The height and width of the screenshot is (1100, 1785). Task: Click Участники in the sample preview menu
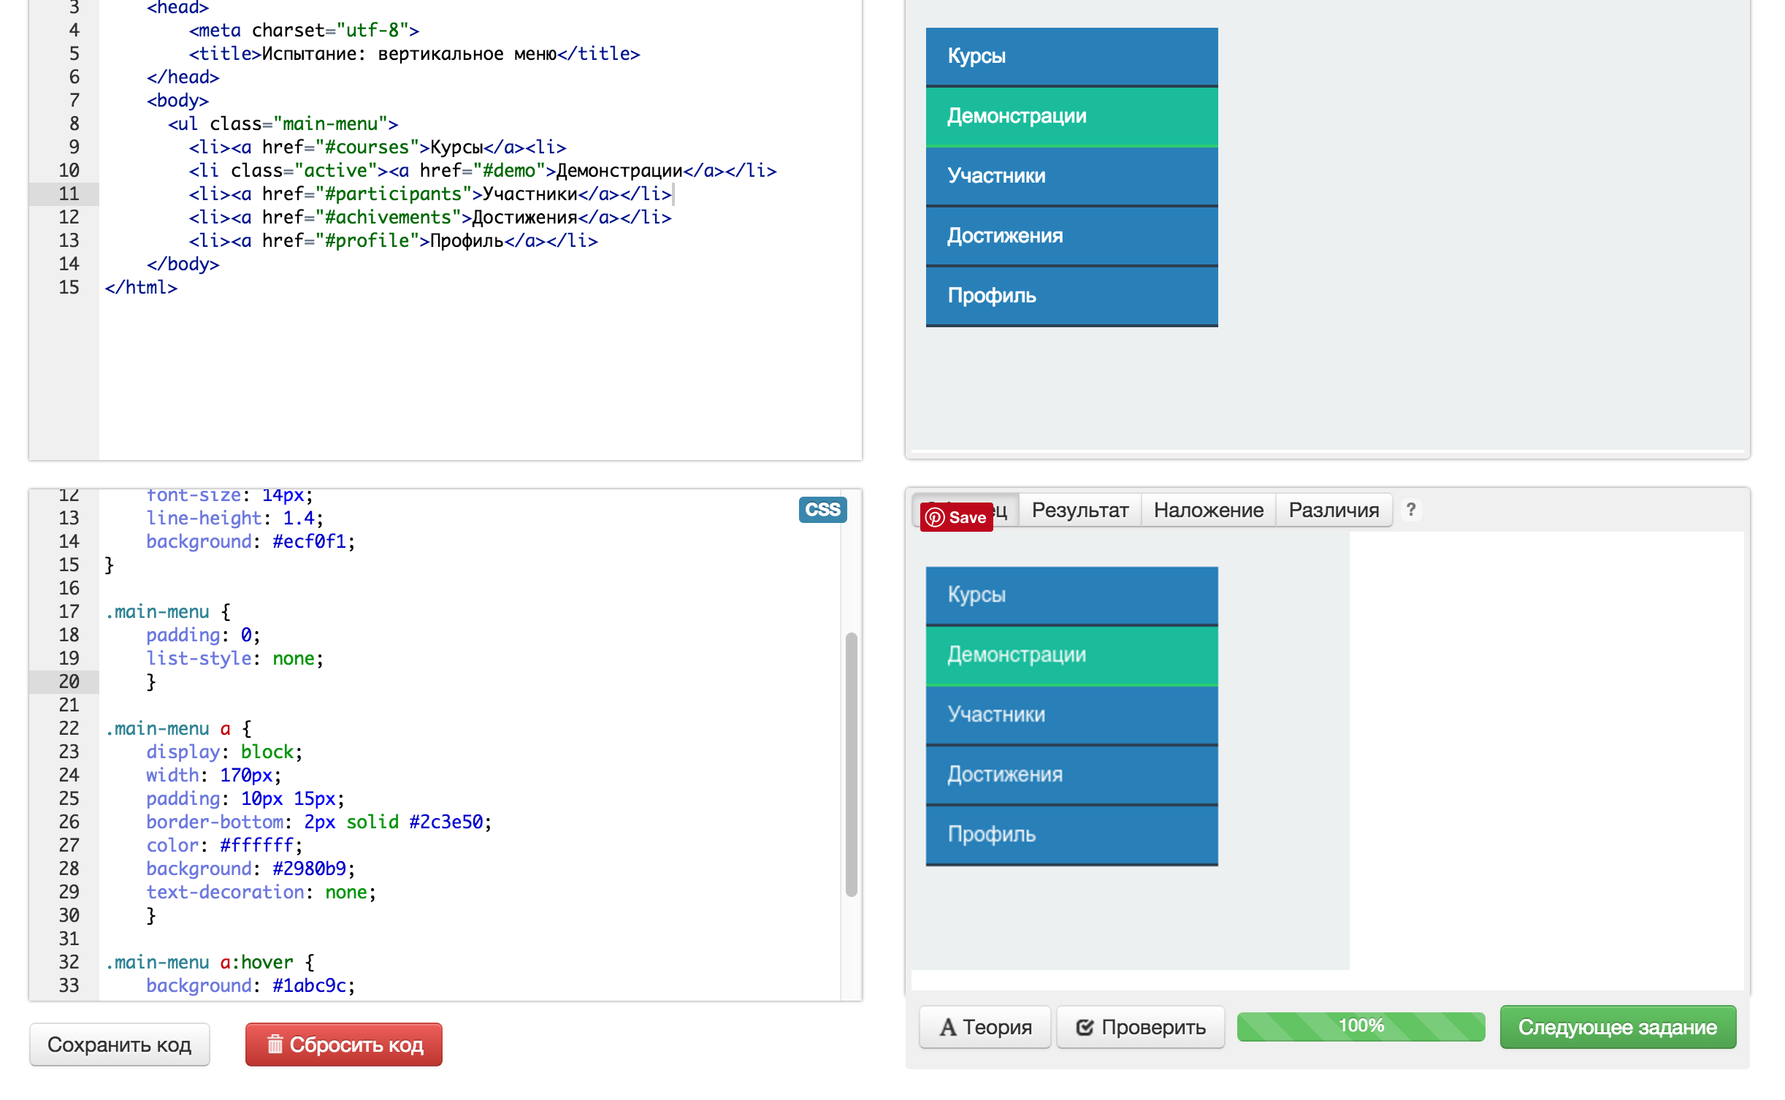[1071, 714]
